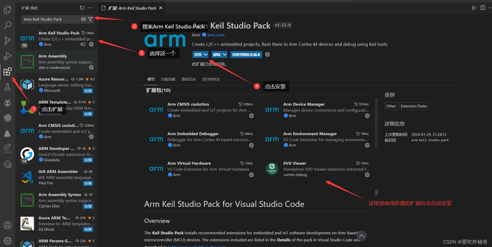This screenshot has width=492, height=247.
Task: Install the ARM Developer extension by Glasslabs
Action: [x=88, y=160]
